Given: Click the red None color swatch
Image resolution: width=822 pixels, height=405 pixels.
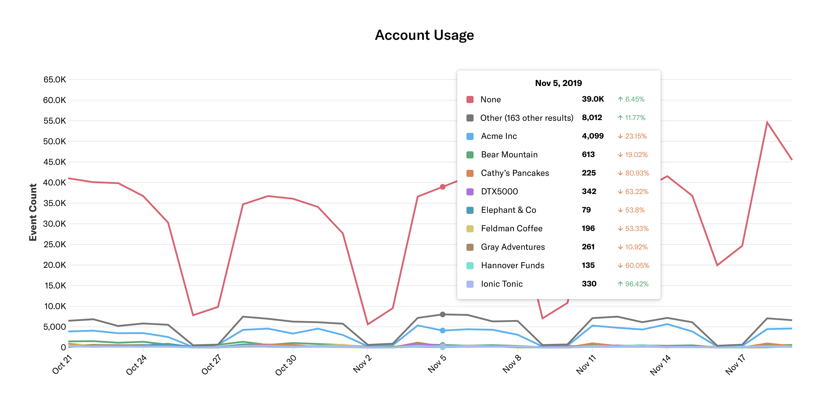Looking at the screenshot, I should pyautogui.click(x=470, y=99).
